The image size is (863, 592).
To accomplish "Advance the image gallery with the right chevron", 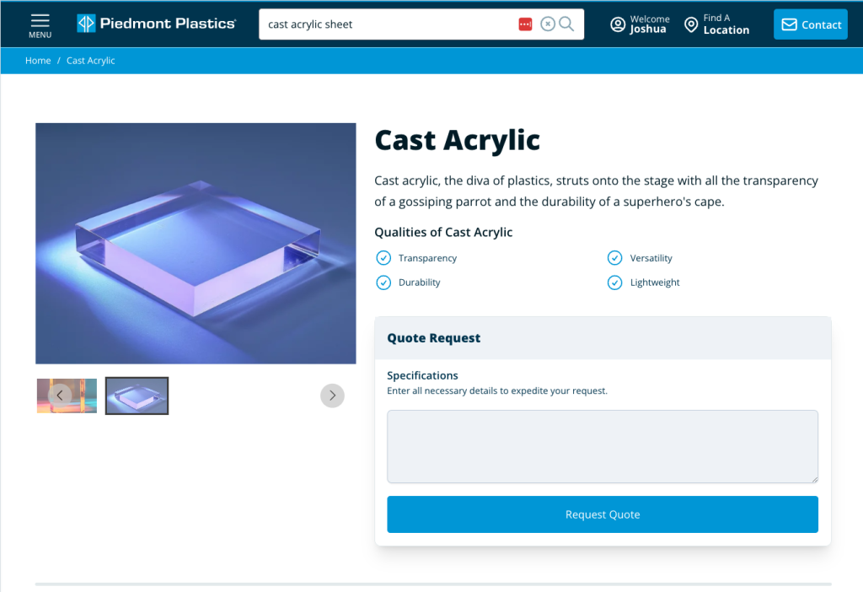I will 332,396.
